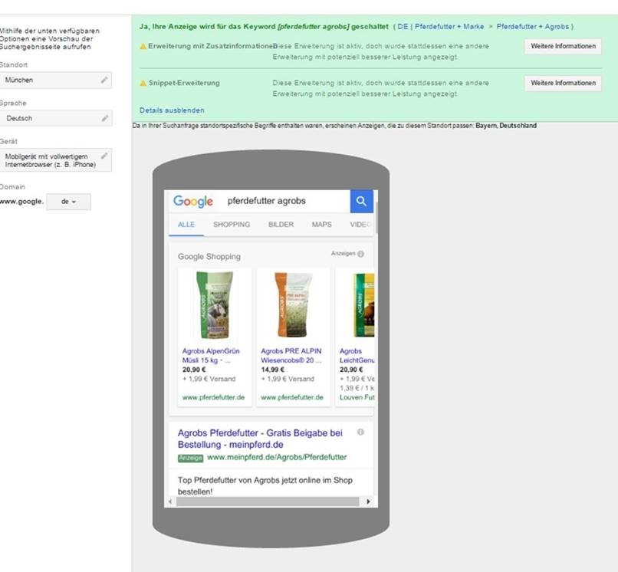Select the ALLE tab
618x572 pixels.
(186, 225)
